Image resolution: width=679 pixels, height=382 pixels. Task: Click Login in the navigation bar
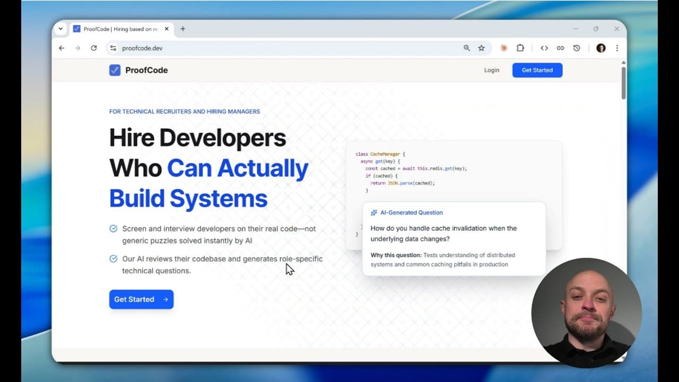coord(491,70)
